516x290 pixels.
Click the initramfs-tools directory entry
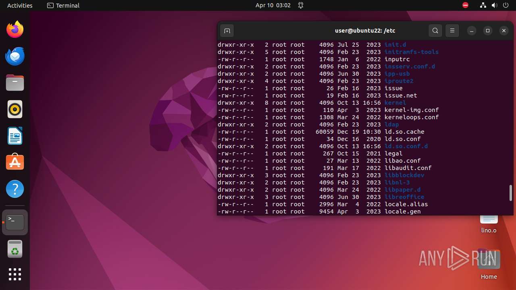[412, 52]
